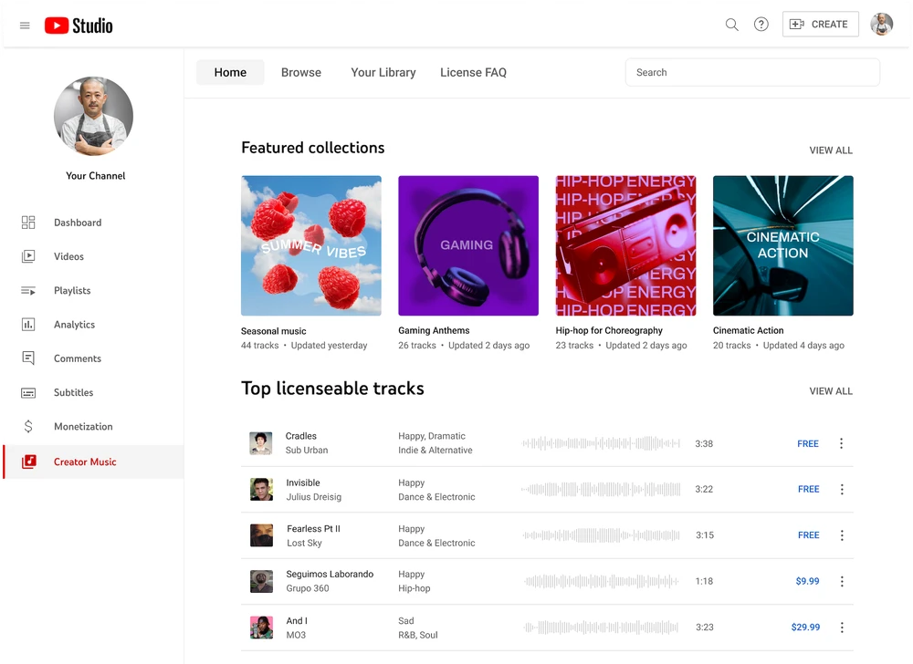This screenshot has width=913, height=664.
Task: Select the Videos sidebar icon
Action: pyautogui.click(x=28, y=256)
